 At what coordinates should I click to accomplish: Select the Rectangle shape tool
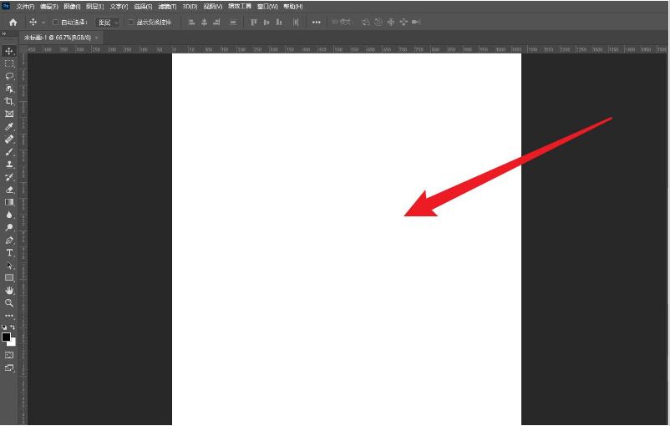click(x=9, y=277)
